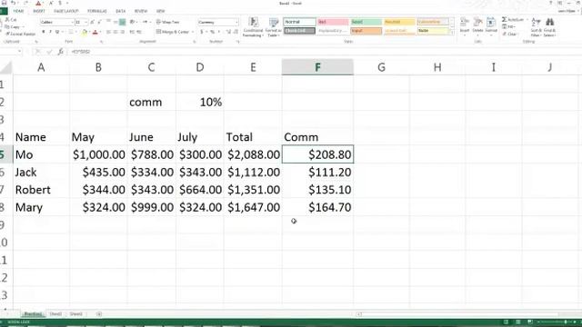This screenshot has height=327, width=582.
Task: Switch to the Sheet2 tab
Action: [55, 314]
